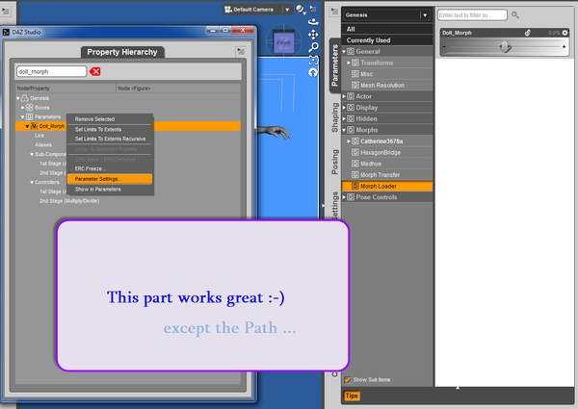Click the frame selection viewport icon
Viewport: 578px width, 409px height.
coord(313,61)
